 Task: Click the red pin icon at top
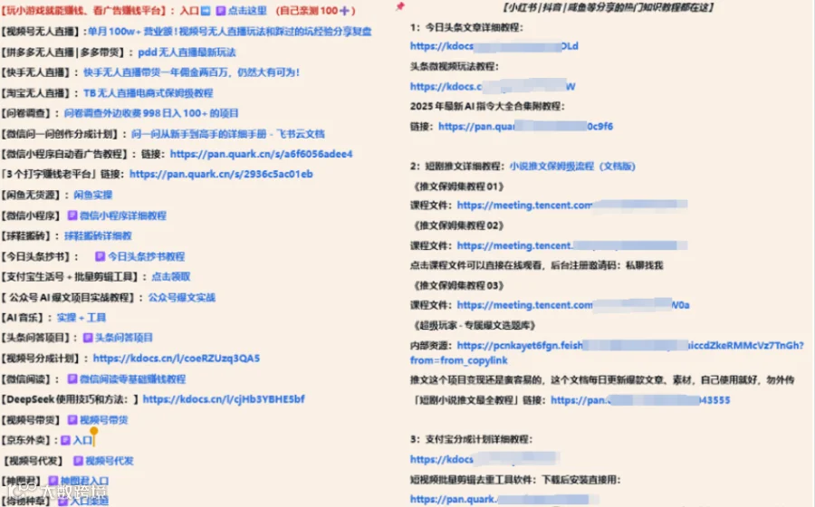pyautogui.click(x=399, y=6)
